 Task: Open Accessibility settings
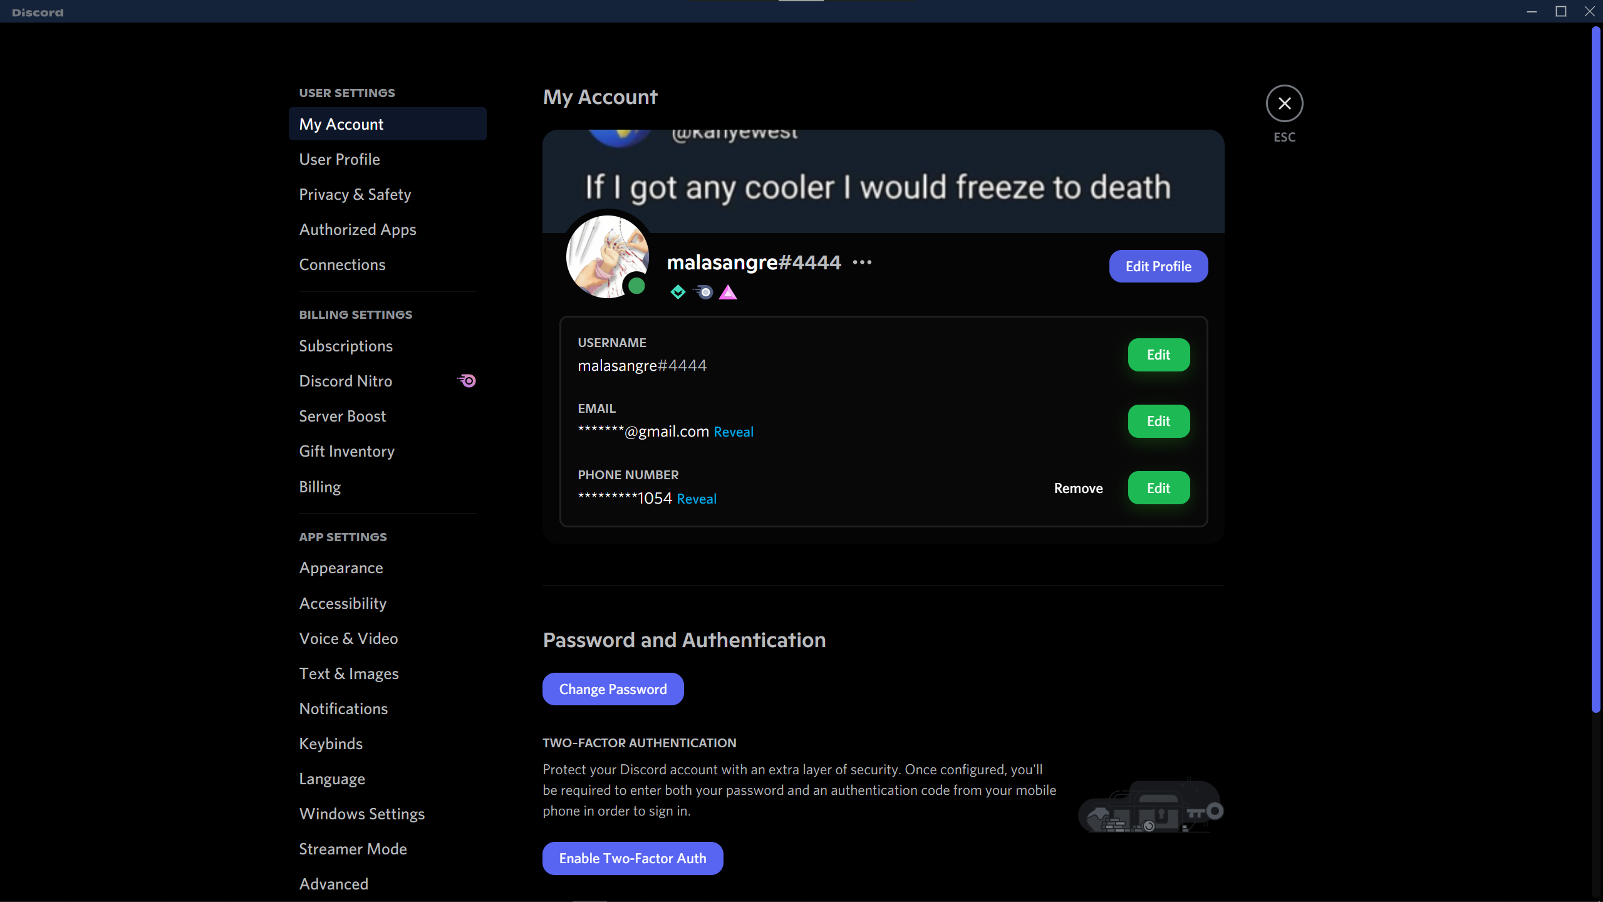pos(388,603)
